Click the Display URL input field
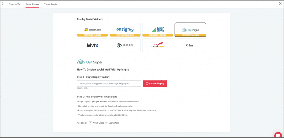284x138 pixels. click(109, 84)
